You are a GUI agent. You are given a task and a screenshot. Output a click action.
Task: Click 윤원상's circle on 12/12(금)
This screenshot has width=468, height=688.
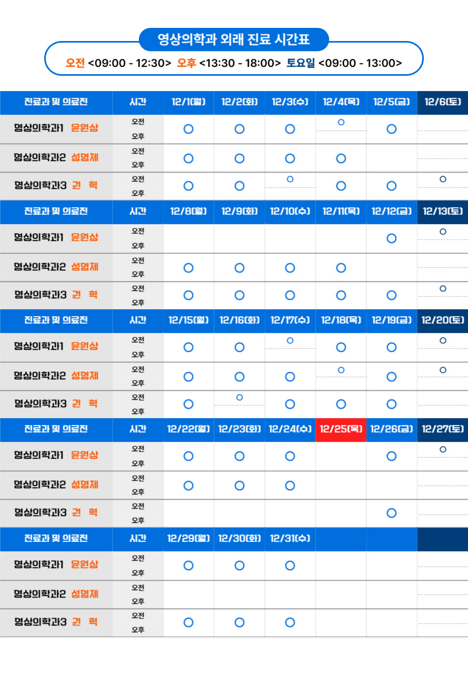(391, 238)
